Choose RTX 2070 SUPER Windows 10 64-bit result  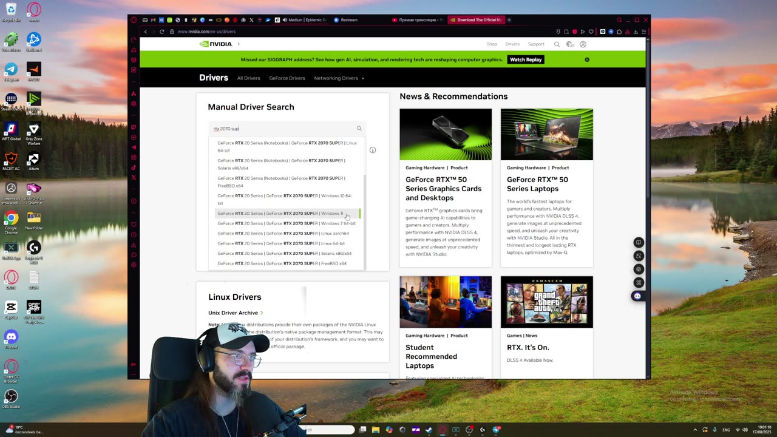[x=288, y=199]
